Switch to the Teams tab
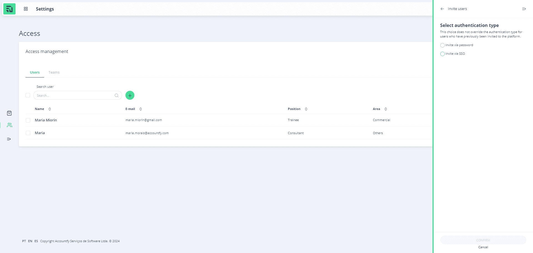This screenshot has height=253, width=533. click(x=54, y=72)
